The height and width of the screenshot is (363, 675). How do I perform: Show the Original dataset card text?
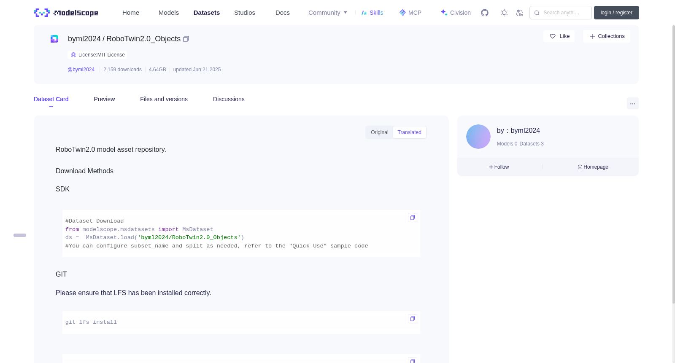(x=380, y=132)
